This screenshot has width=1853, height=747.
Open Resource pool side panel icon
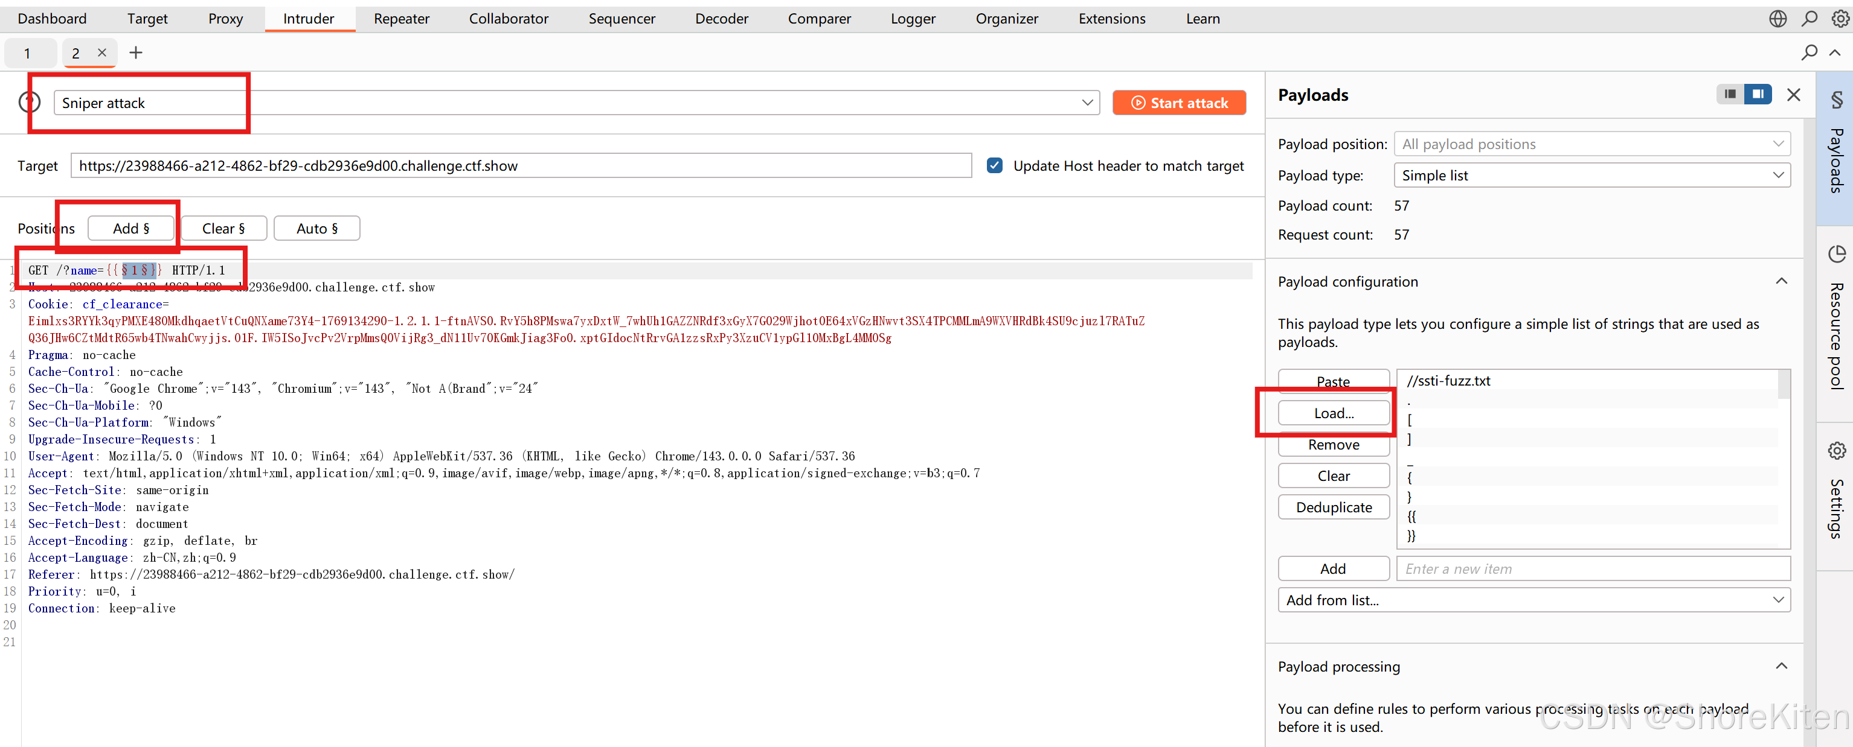pyautogui.click(x=1837, y=254)
